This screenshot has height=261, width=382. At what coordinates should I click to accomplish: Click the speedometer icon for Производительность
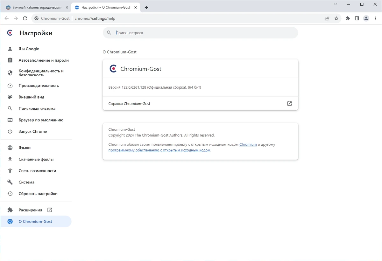tap(10, 86)
